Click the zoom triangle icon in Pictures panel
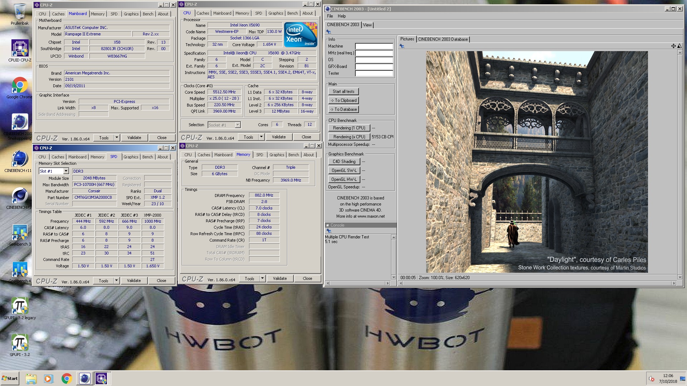This screenshot has width=687, height=386. click(x=679, y=46)
